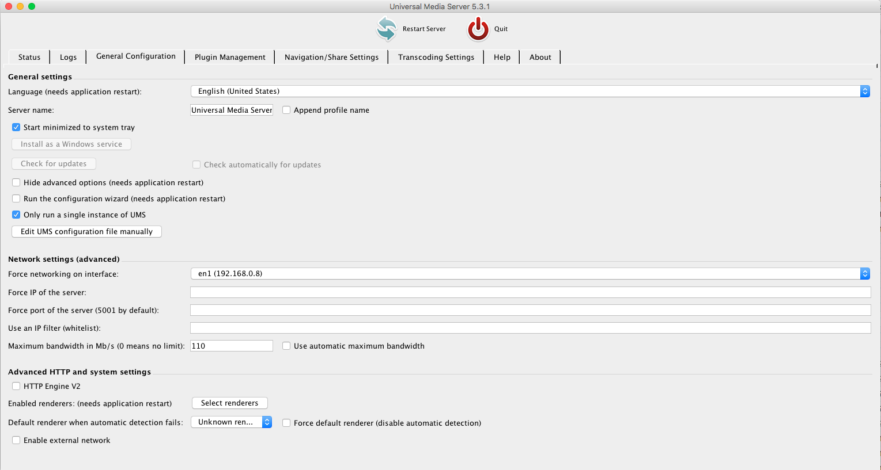Open the Language dropdown

(x=530, y=91)
